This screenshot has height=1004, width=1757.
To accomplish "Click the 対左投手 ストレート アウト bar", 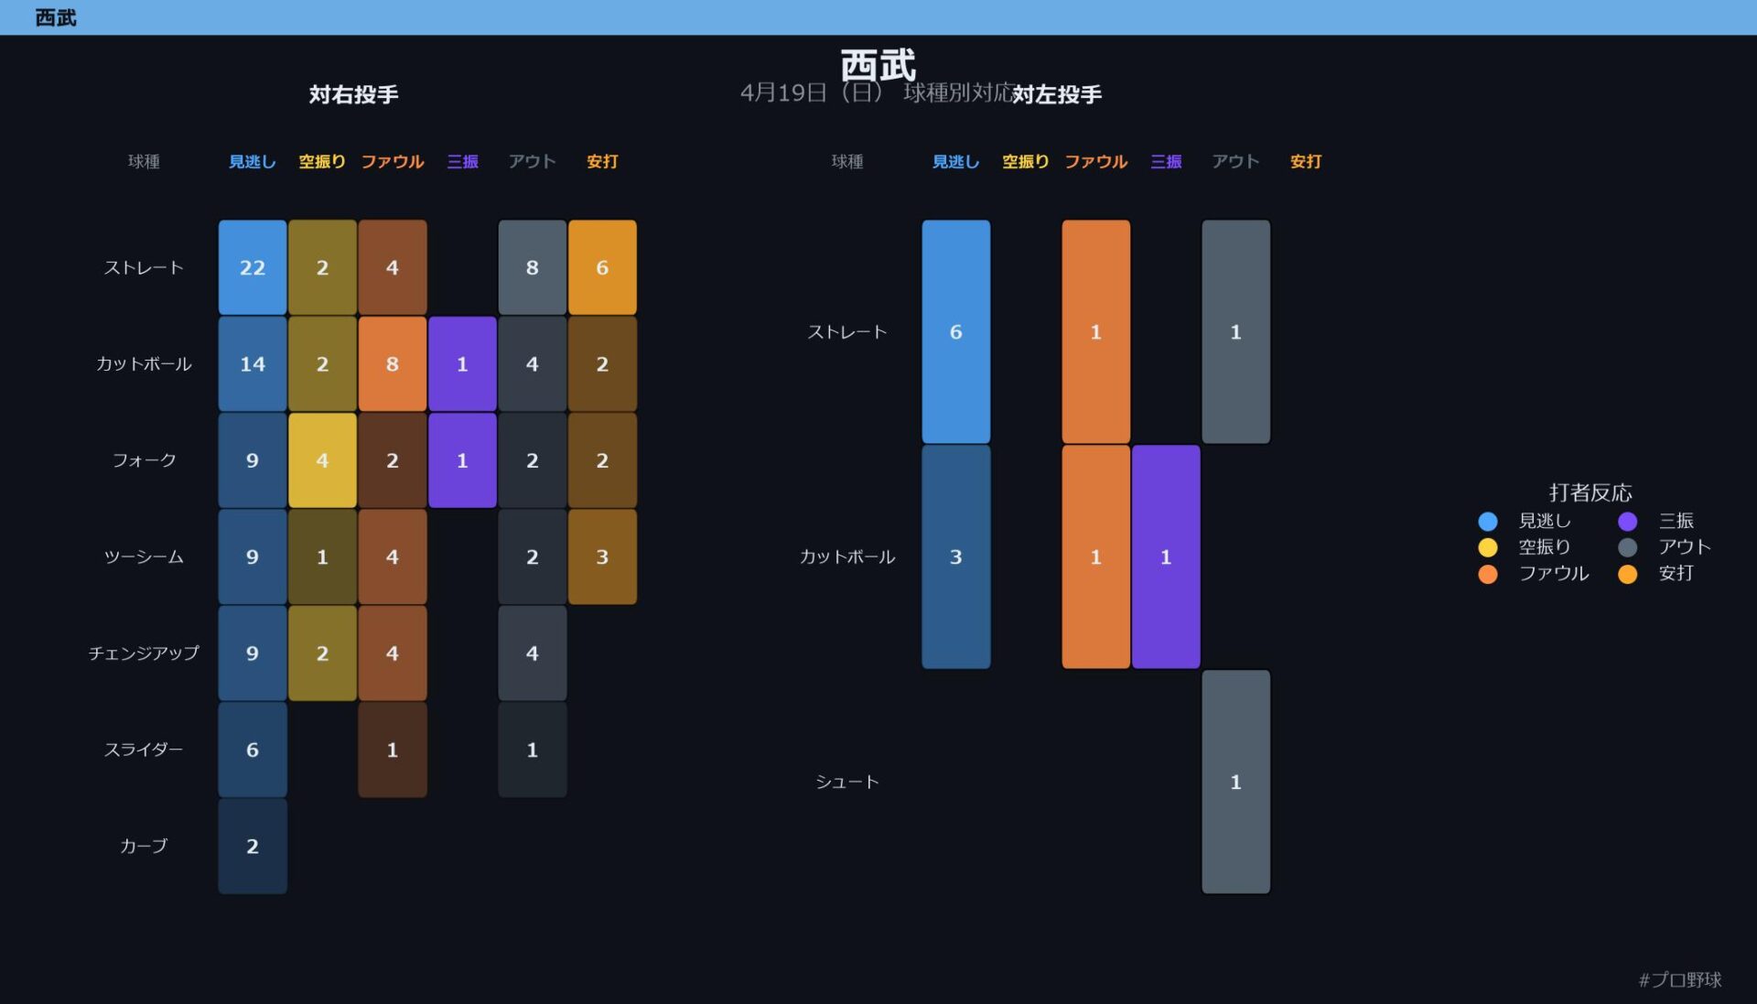I will coord(1236,331).
